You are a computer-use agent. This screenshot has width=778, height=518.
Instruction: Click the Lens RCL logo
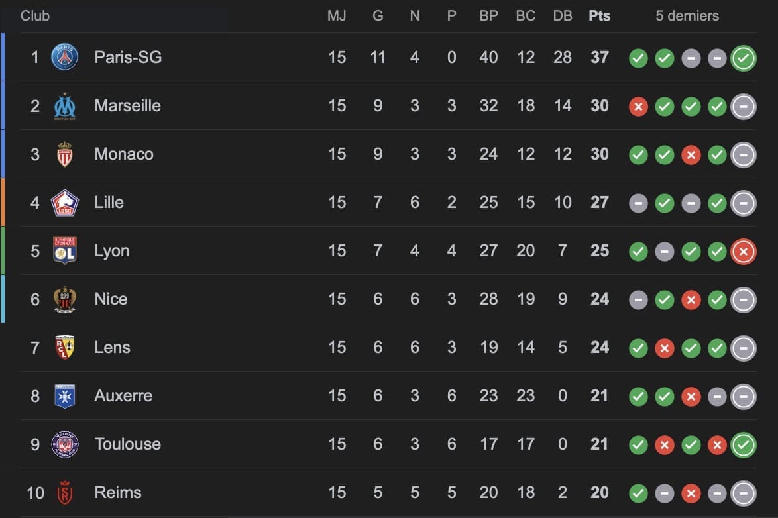(x=64, y=347)
